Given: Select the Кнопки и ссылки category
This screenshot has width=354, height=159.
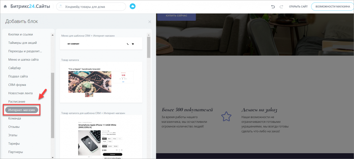Looking at the screenshot, I should 20,35.
